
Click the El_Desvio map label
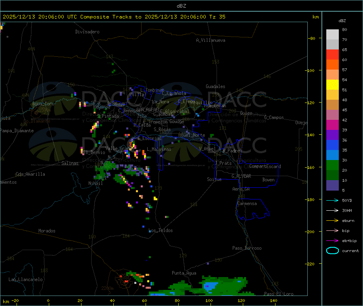click(94, 152)
